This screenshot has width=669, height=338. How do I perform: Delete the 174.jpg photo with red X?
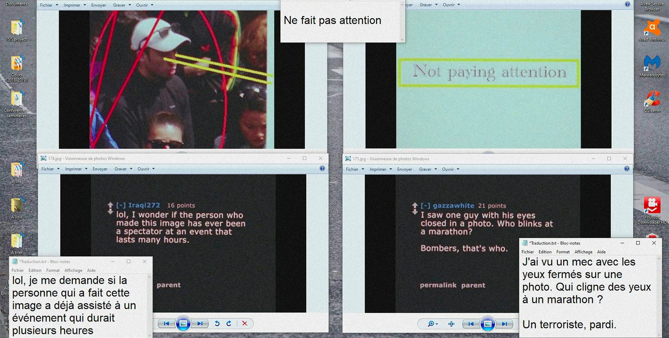point(245,323)
